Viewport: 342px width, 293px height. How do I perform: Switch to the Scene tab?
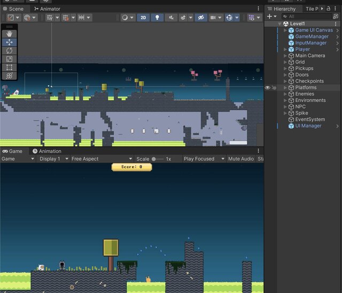pyautogui.click(x=13, y=9)
